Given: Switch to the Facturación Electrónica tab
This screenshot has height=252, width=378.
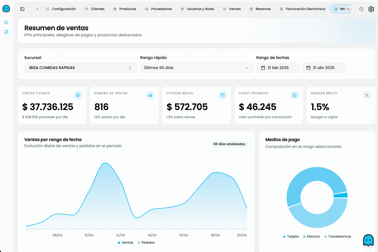Looking at the screenshot, I should (x=302, y=9).
